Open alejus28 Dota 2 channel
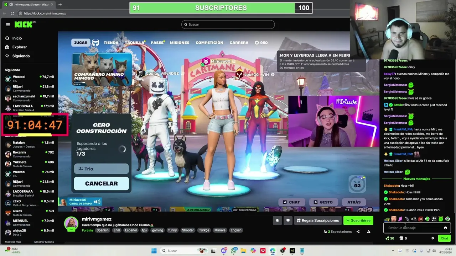This screenshot has height=256, width=456. (29, 232)
